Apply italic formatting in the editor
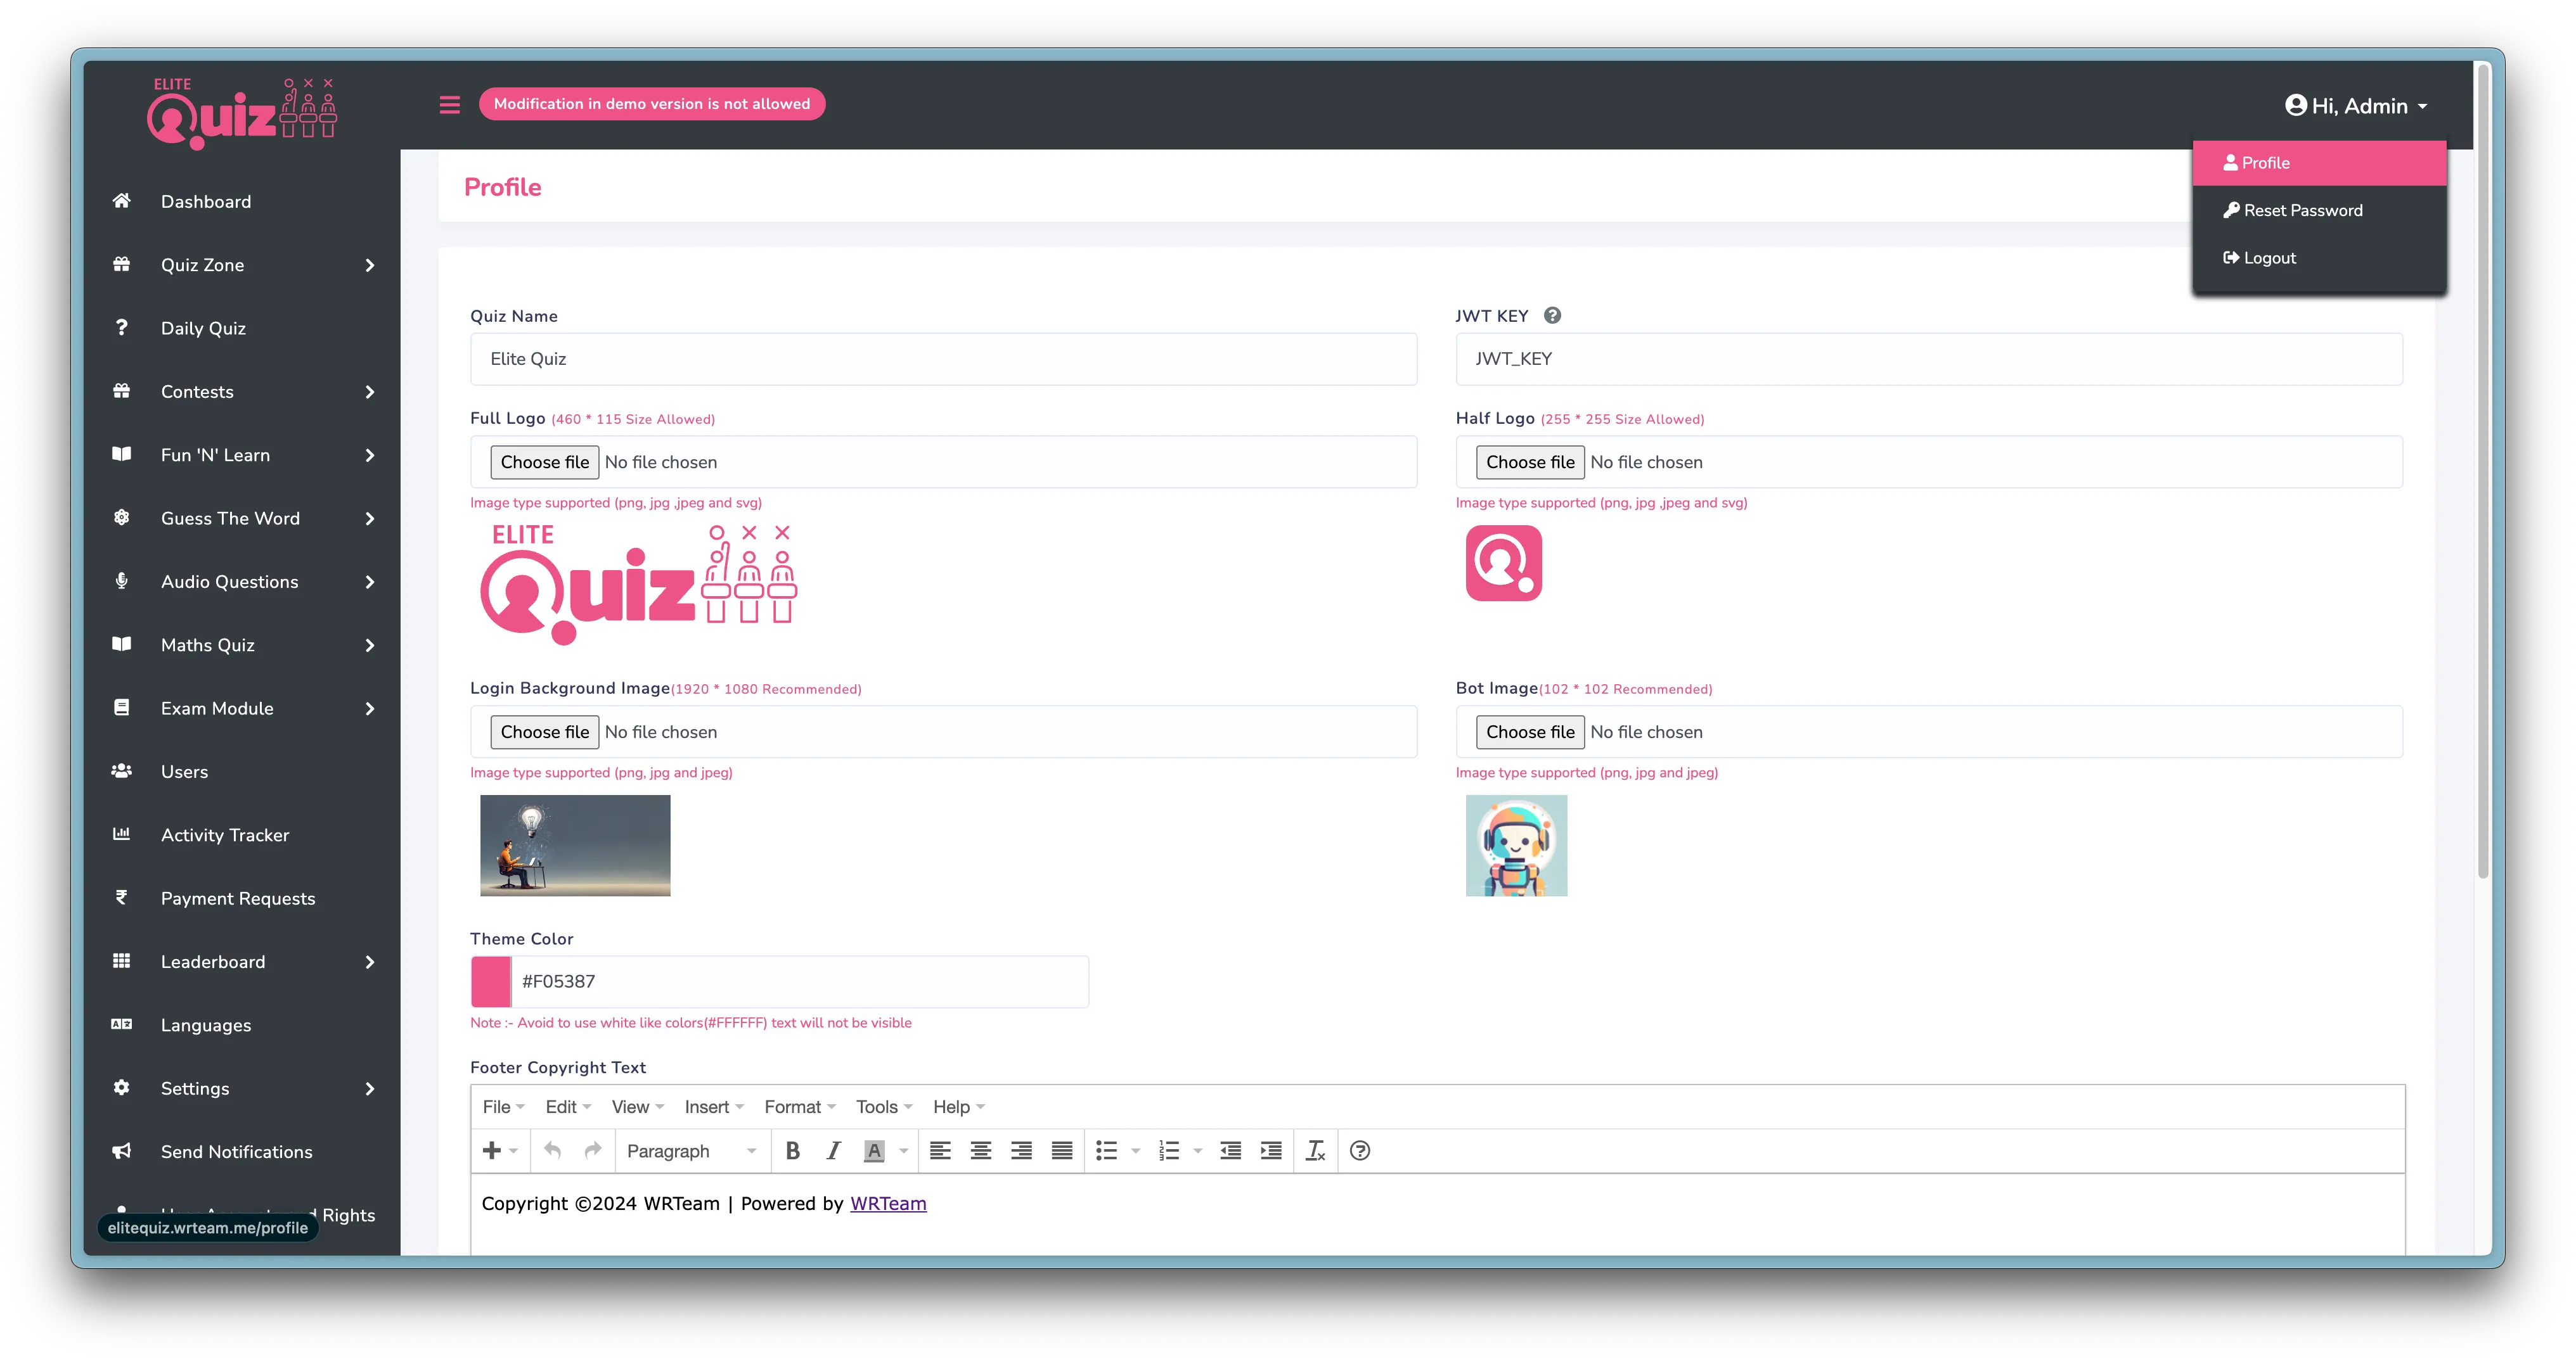Screen dimensions: 2576x1362 point(833,1150)
